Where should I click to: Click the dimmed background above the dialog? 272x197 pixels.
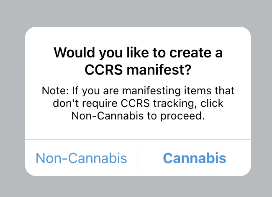tap(136, 13)
